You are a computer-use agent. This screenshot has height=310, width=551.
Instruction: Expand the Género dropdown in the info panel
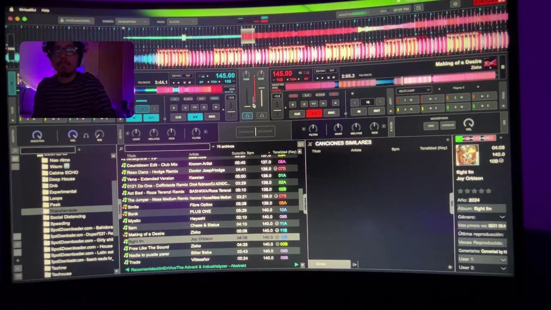click(502, 217)
